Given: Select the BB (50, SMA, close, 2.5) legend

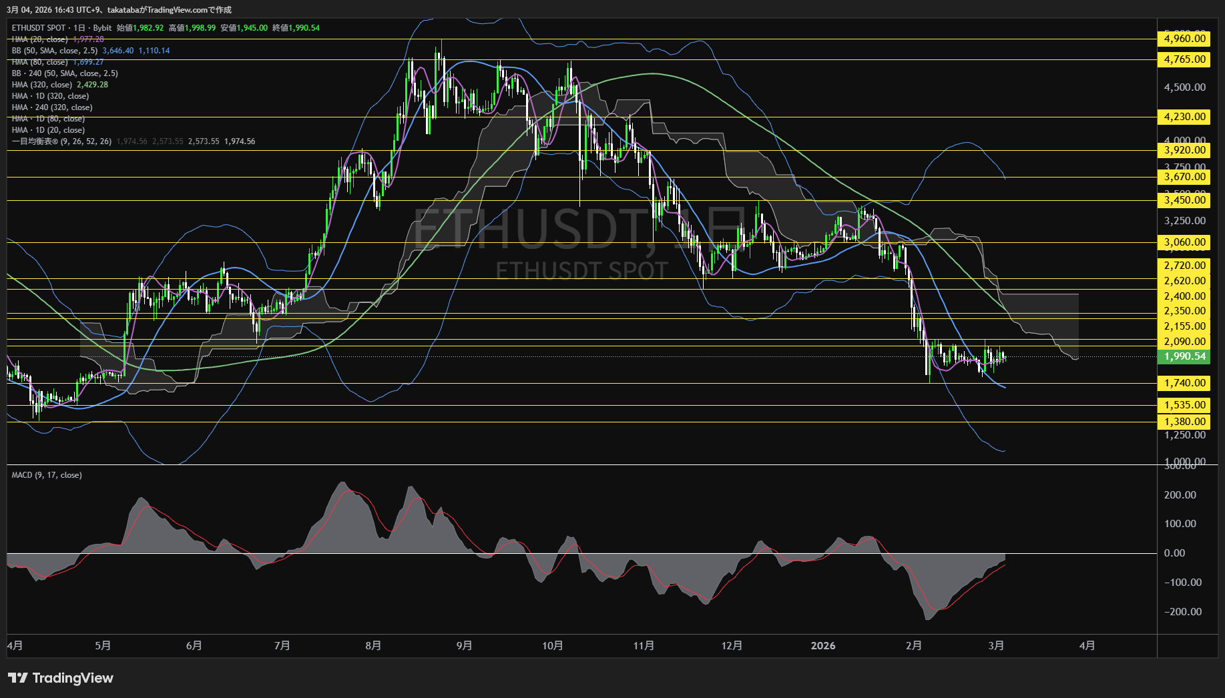Looking at the screenshot, I should click(x=55, y=51).
